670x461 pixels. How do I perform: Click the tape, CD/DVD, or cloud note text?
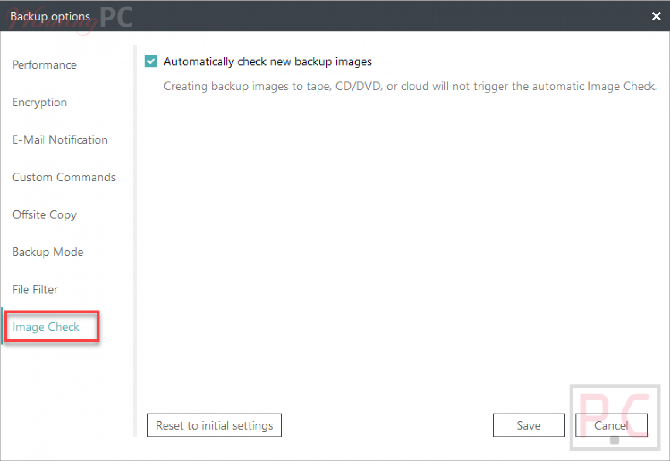(410, 86)
